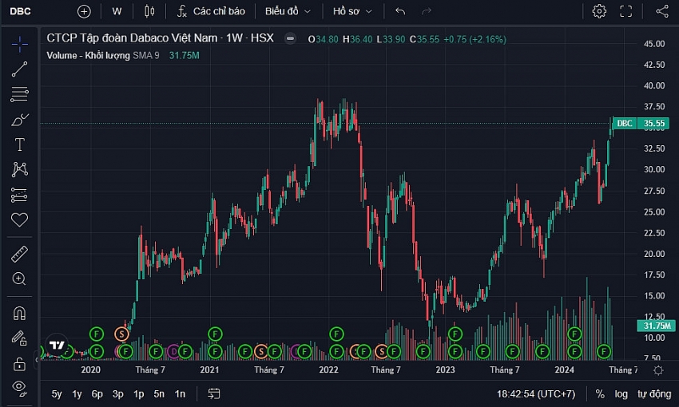Toggle log scale
This screenshot has height=407, width=679.
[x=621, y=393]
